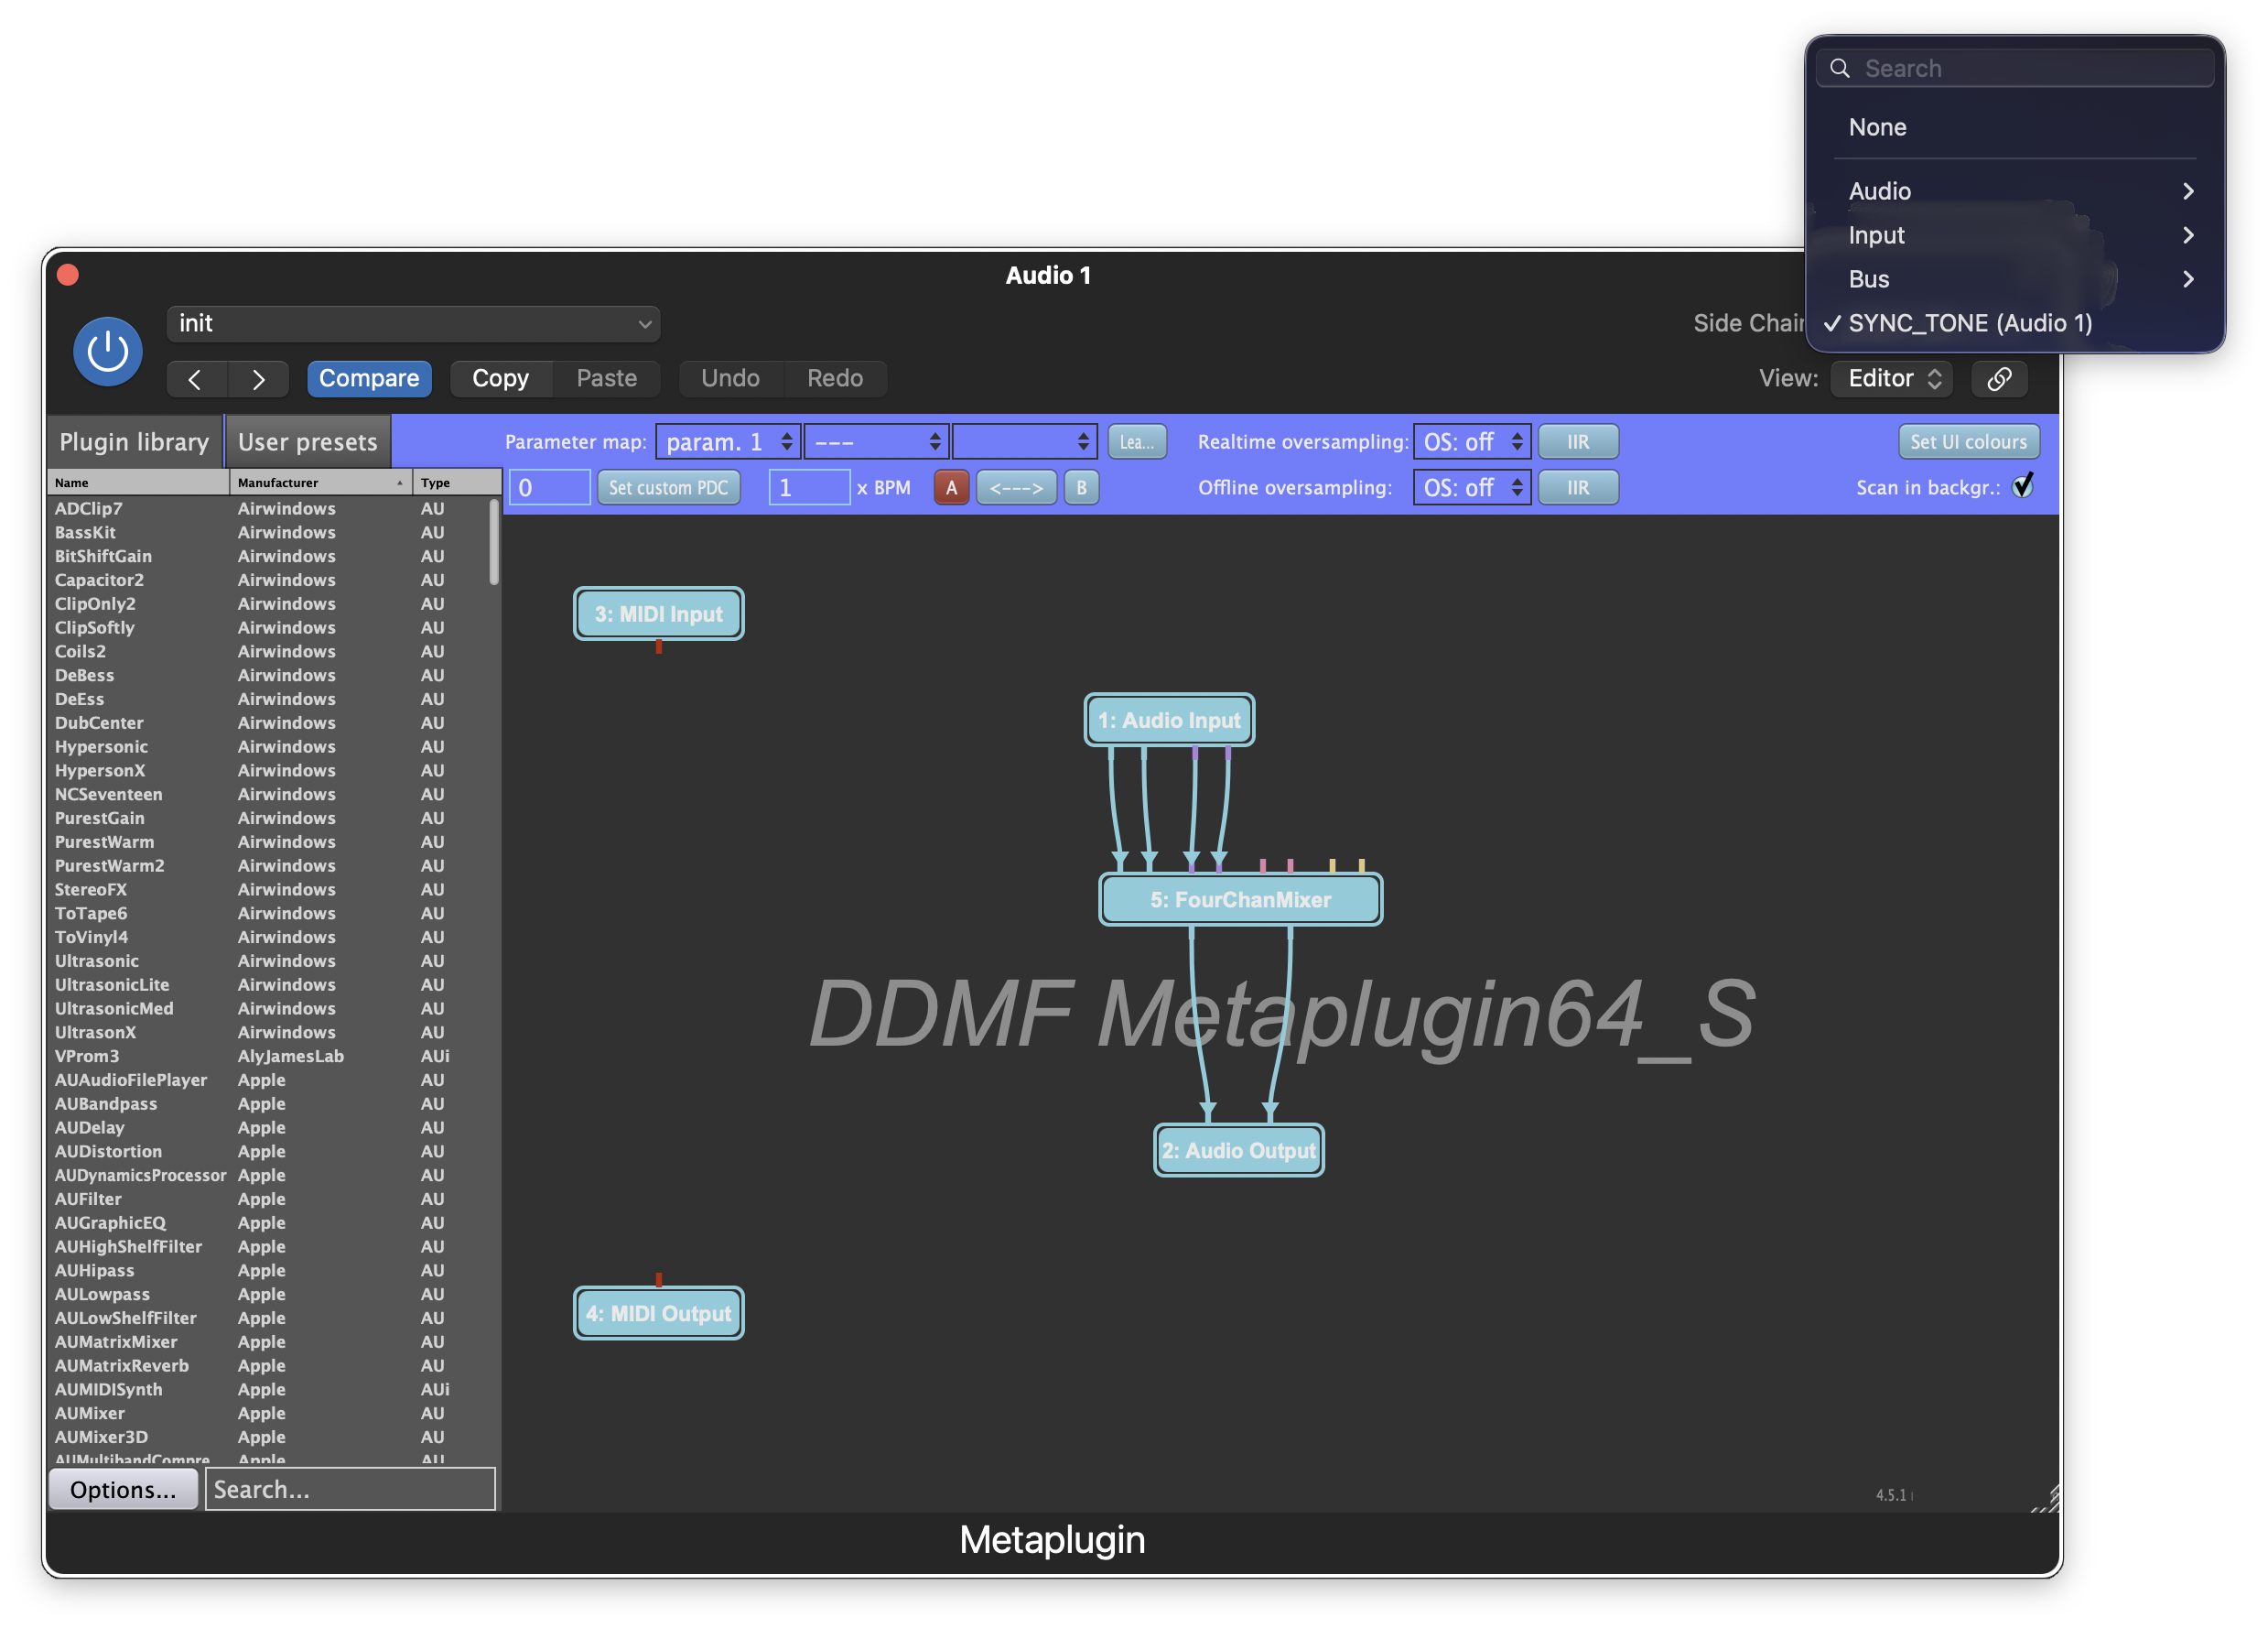This screenshot has height=1628, width=2268.
Task: Click the side chain menu Search field
Action: point(2015,68)
